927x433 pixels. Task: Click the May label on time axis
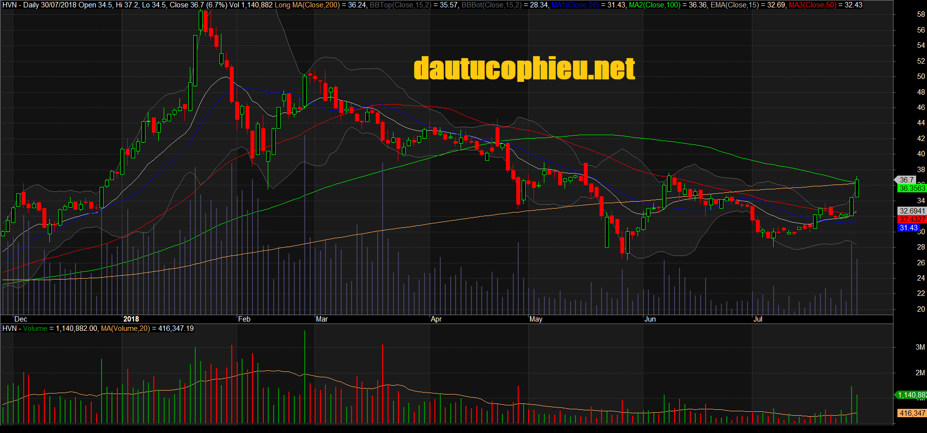coord(535,319)
